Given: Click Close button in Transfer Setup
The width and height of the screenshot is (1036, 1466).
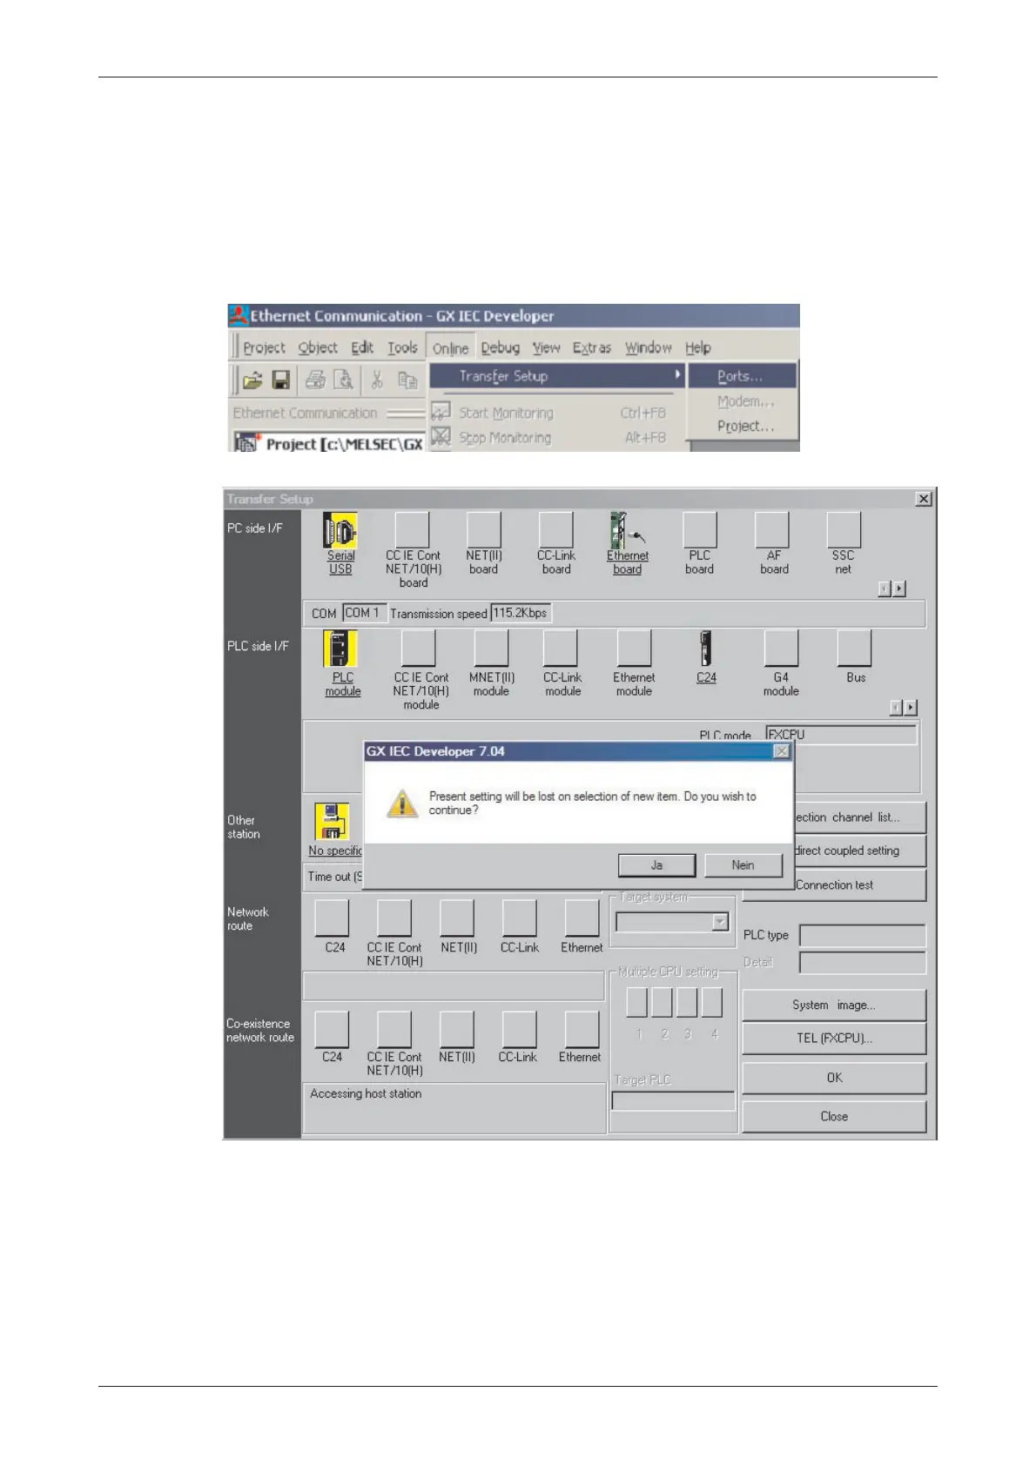Looking at the screenshot, I should coord(834,1116).
